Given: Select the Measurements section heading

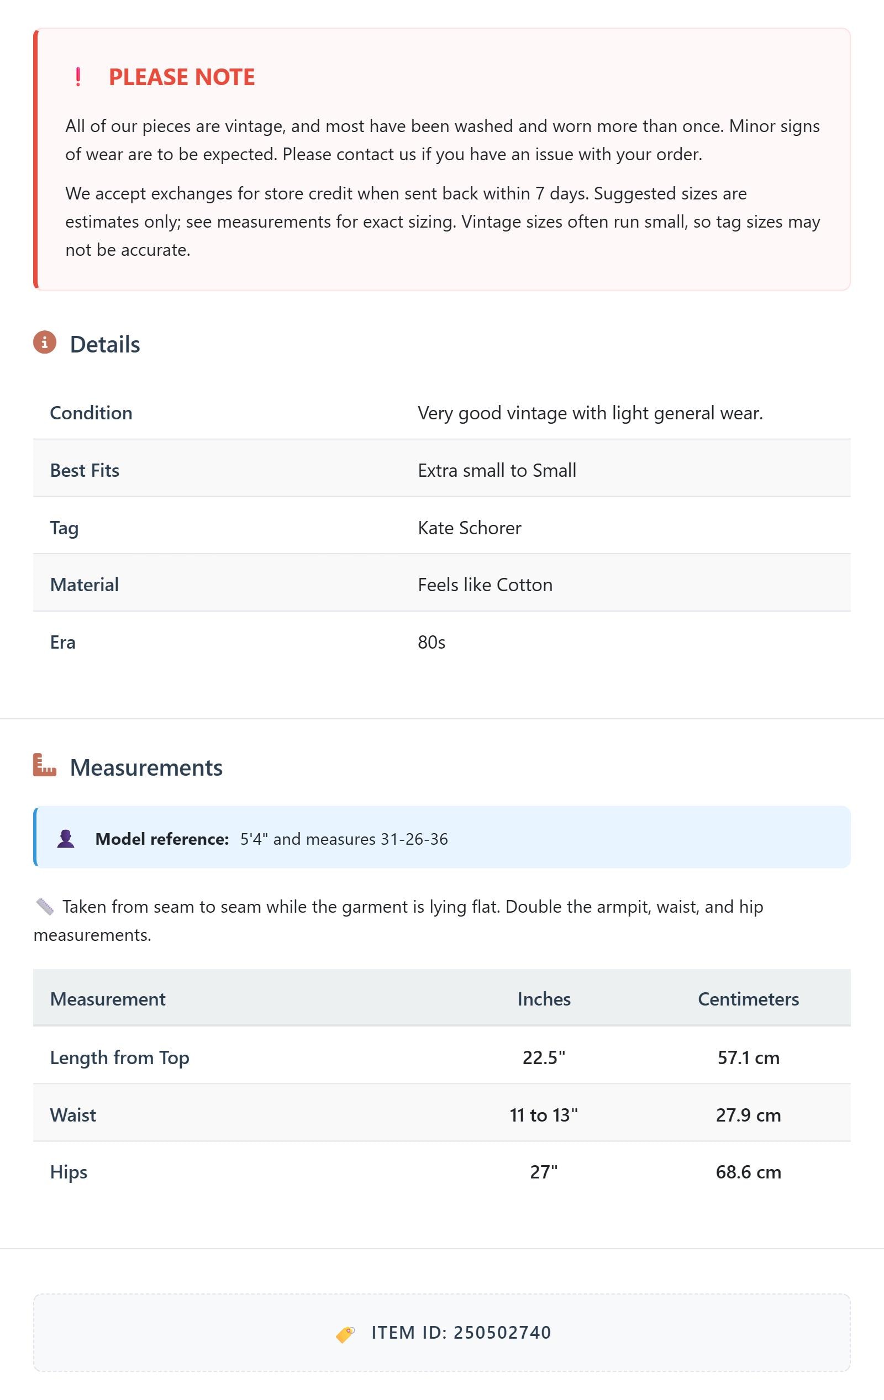Looking at the screenshot, I should pos(146,767).
